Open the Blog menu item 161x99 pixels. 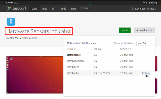[45, 9]
